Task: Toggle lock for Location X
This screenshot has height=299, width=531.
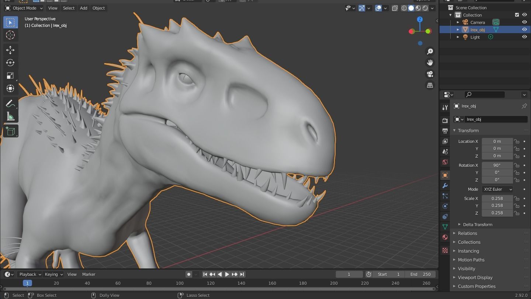Action: pos(517,141)
